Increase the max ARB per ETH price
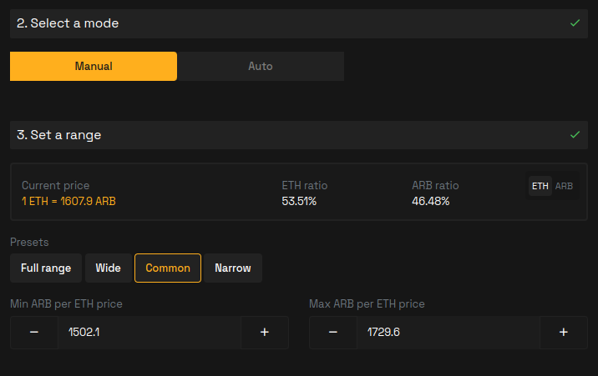598x376 pixels. [564, 333]
